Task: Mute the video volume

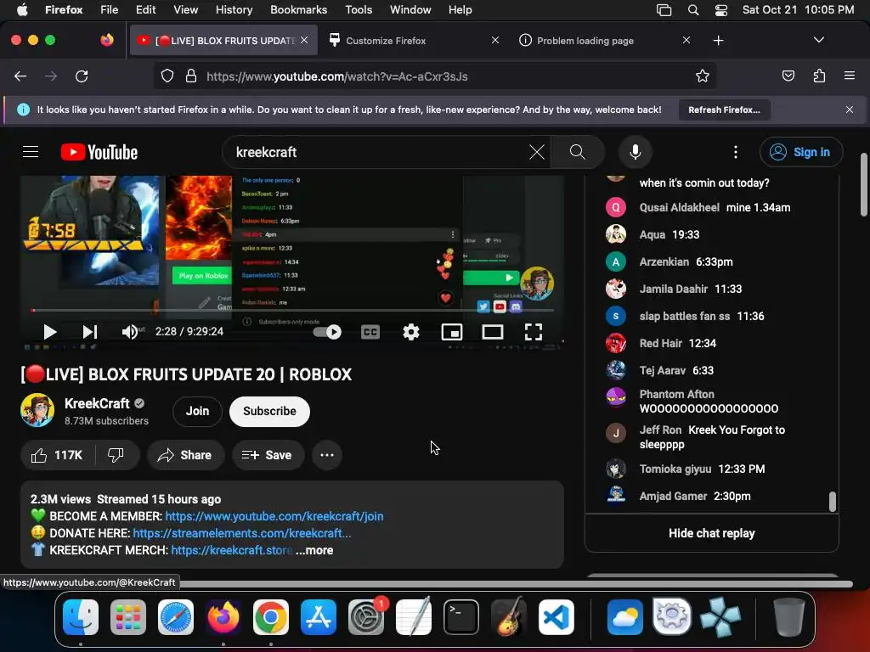Action: click(129, 332)
